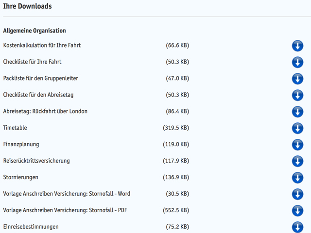Download Checkliste für den Abreisetag via icon
This screenshot has width=311, height=233.
click(297, 95)
